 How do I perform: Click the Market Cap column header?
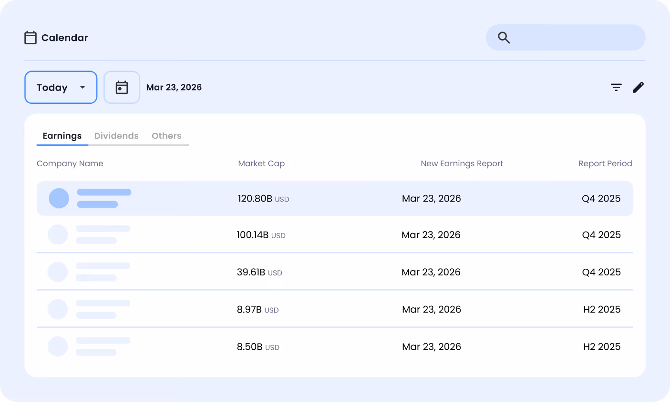point(261,163)
